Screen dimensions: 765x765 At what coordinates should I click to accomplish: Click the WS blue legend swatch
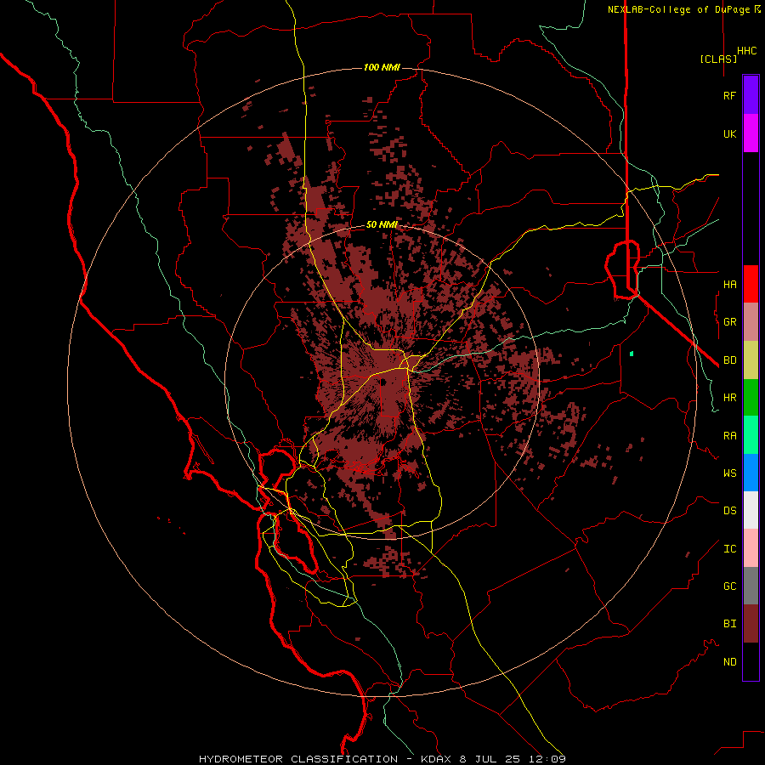click(751, 473)
